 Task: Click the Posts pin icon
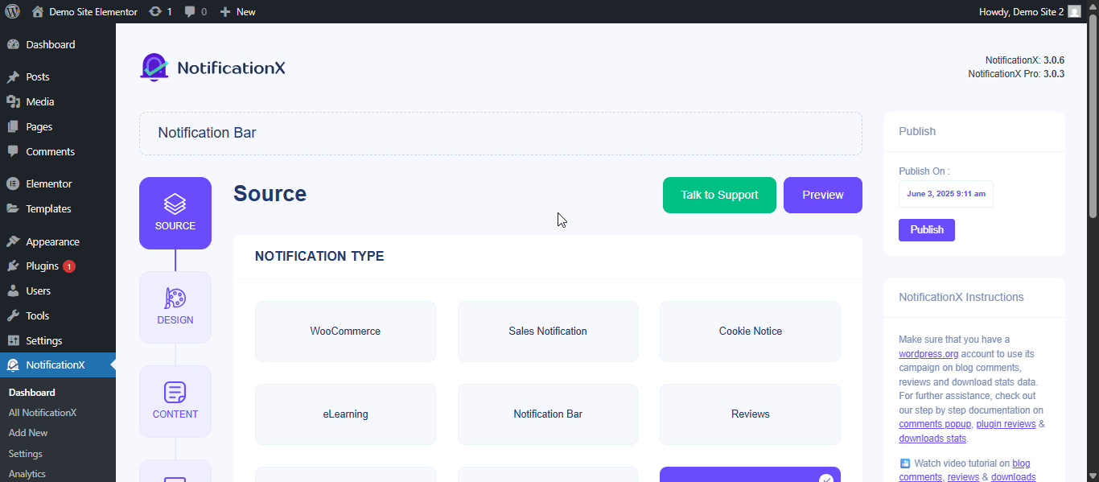[x=13, y=77]
